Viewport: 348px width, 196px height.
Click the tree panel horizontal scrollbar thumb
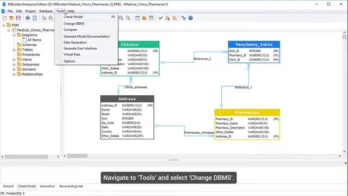pyautogui.click(x=27, y=156)
